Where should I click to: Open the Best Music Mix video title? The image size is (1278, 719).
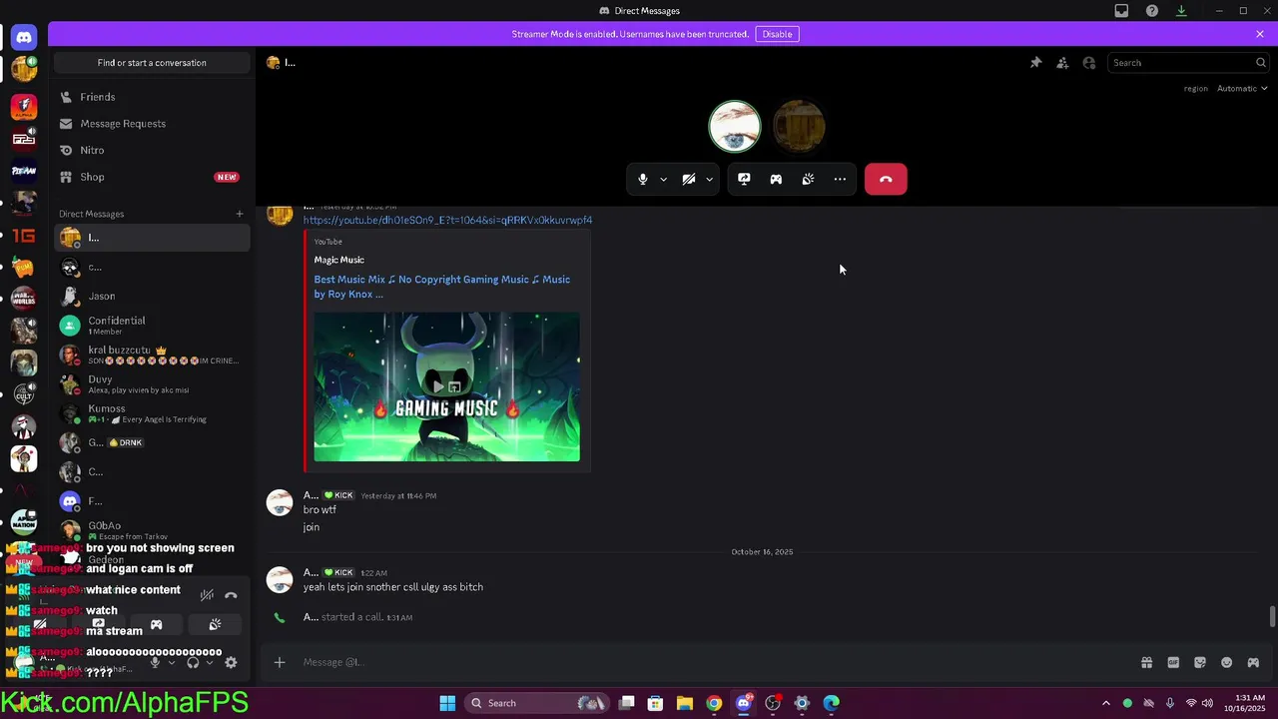click(442, 287)
